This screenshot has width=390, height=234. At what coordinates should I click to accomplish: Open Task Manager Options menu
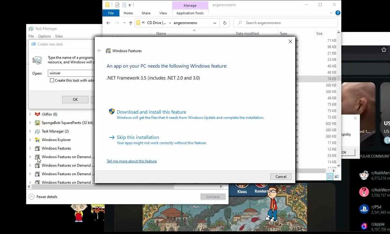point(44,36)
